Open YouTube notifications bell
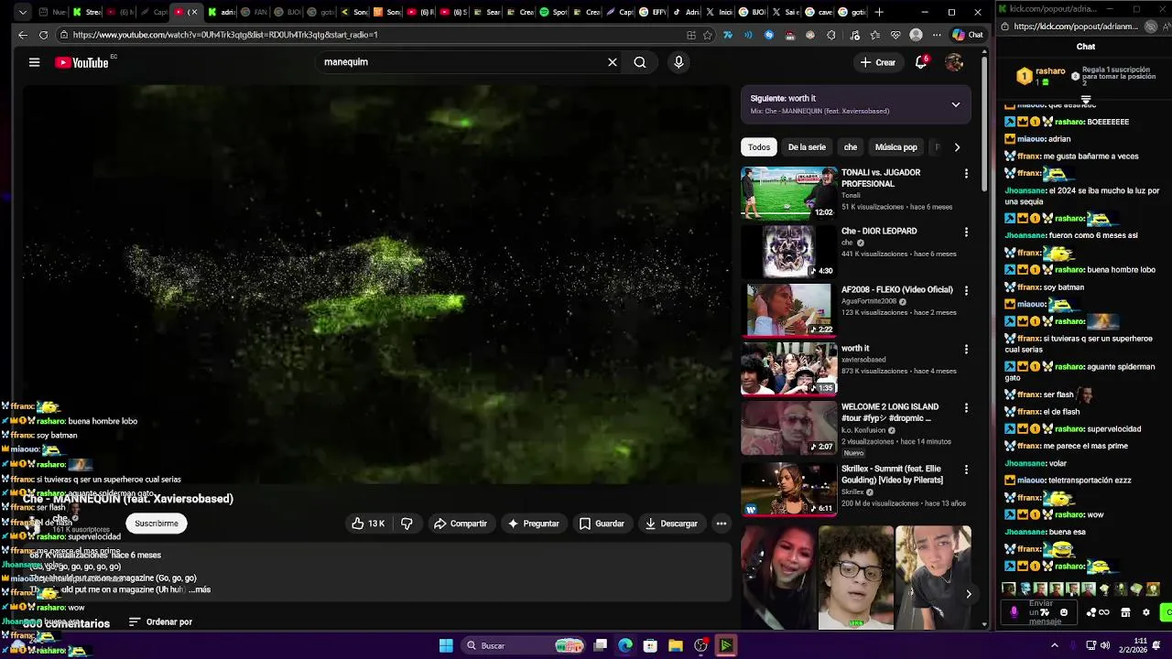Image resolution: width=1172 pixels, height=659 pixels. 921,62
